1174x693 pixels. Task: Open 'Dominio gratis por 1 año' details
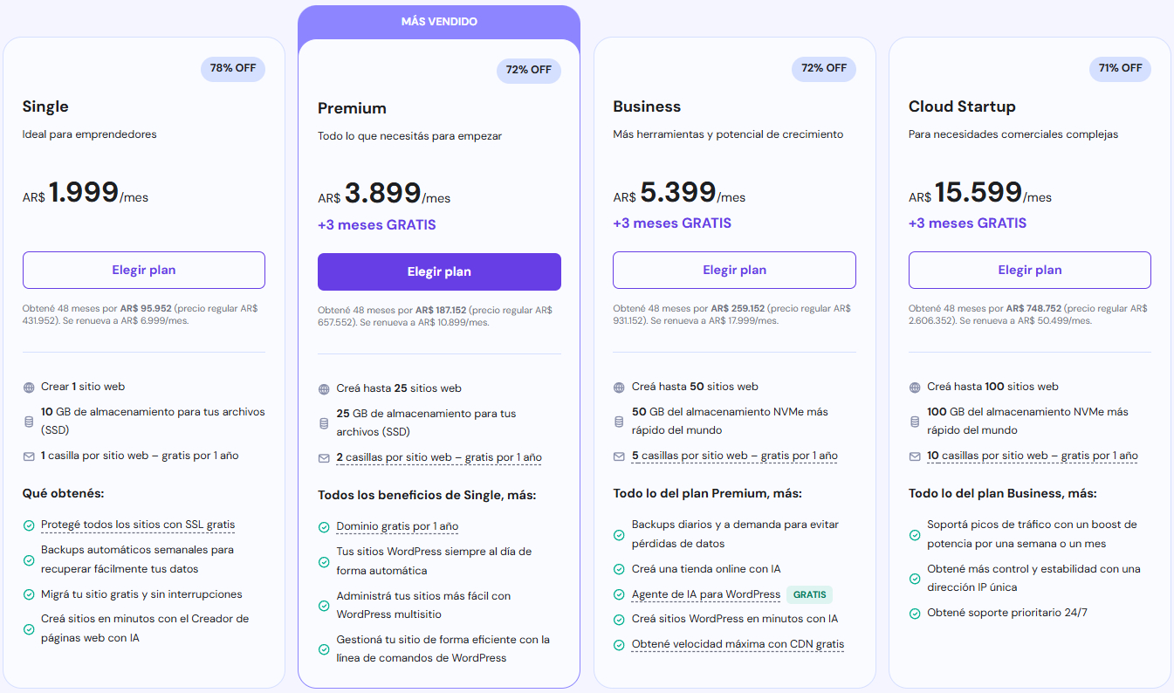click(x=397, y=526)
